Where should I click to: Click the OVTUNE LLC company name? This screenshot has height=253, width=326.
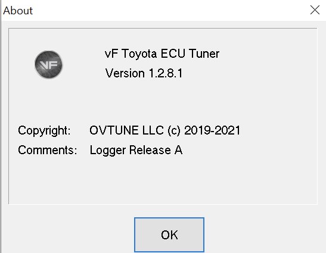pyautogui.click(x=126, y=130)
